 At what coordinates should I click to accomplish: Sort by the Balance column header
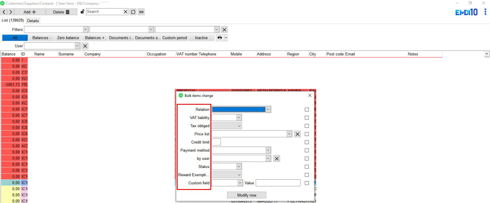(10, 54)
